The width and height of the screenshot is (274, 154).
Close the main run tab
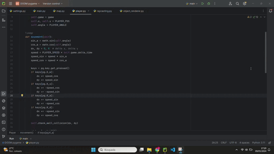point(31,139)
